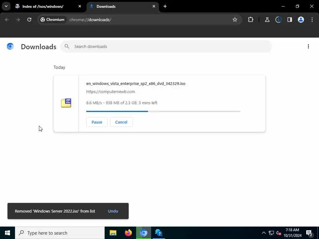Go back with the back arrow
The height and width of the screenshot is (239, 319).
7,20
